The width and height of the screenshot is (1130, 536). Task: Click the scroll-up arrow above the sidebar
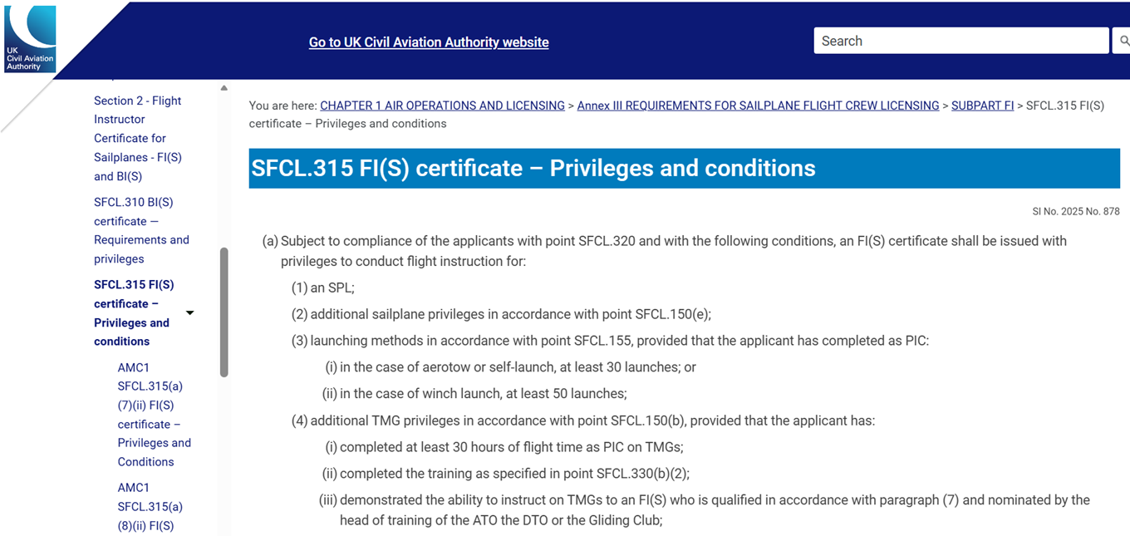coord(224,86)
